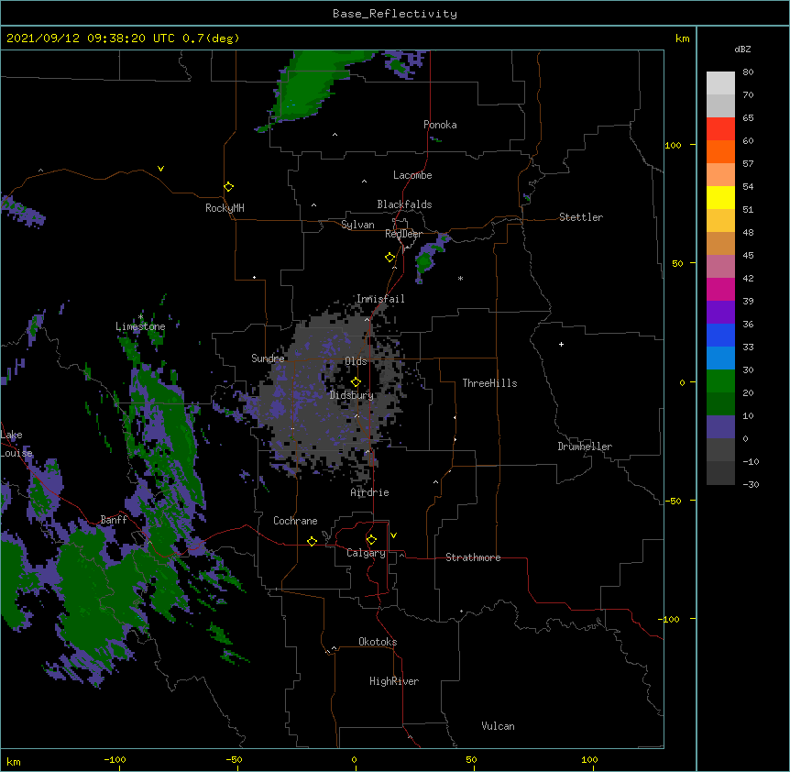The image size is (790, 772).
Task: Click the Blackfalds town label
Action: click(404, 204)
